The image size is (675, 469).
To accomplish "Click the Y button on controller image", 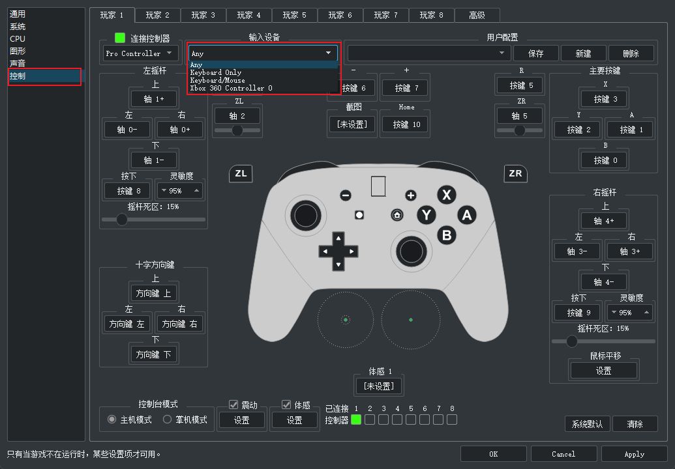I will 427,215.
